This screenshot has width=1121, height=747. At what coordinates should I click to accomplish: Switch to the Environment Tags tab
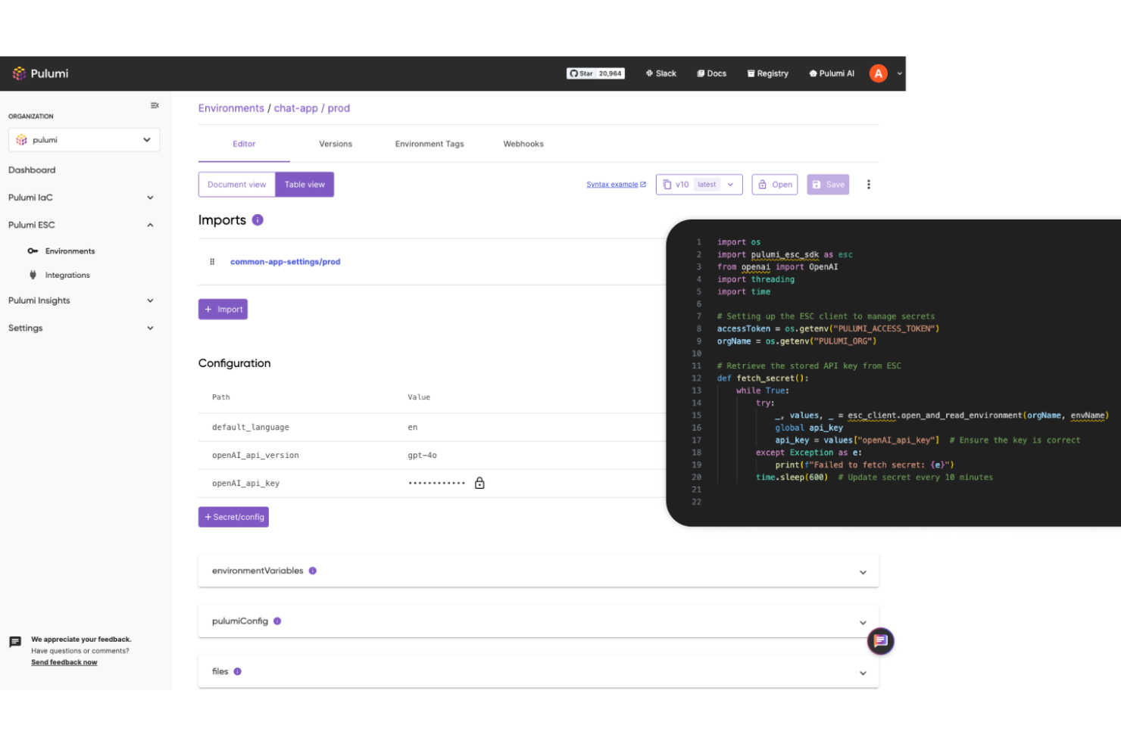click(x=429, y=144)
